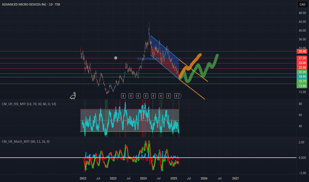Click the green 18.75 price label

(x=302, y=81)
